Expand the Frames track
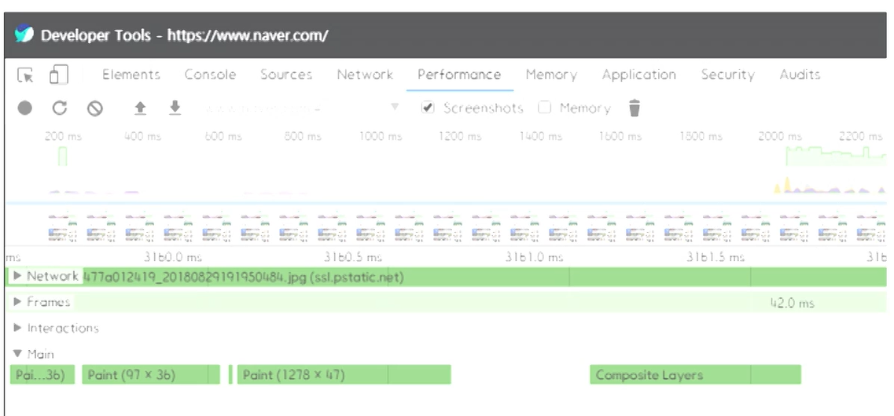Viewport: 894px width, 416px height. [x=17, y=302]
